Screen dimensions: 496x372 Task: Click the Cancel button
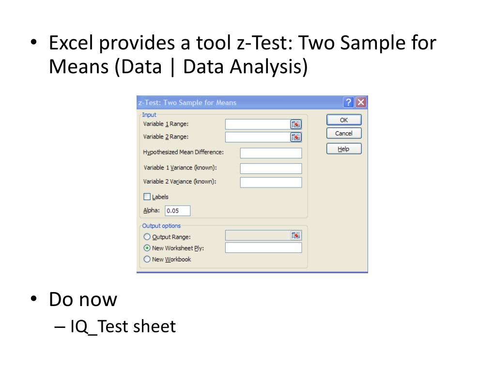344,134
